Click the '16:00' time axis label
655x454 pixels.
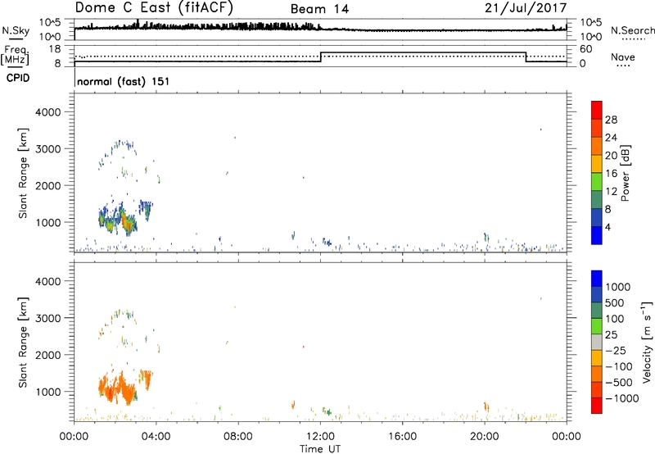click(402, 437)
